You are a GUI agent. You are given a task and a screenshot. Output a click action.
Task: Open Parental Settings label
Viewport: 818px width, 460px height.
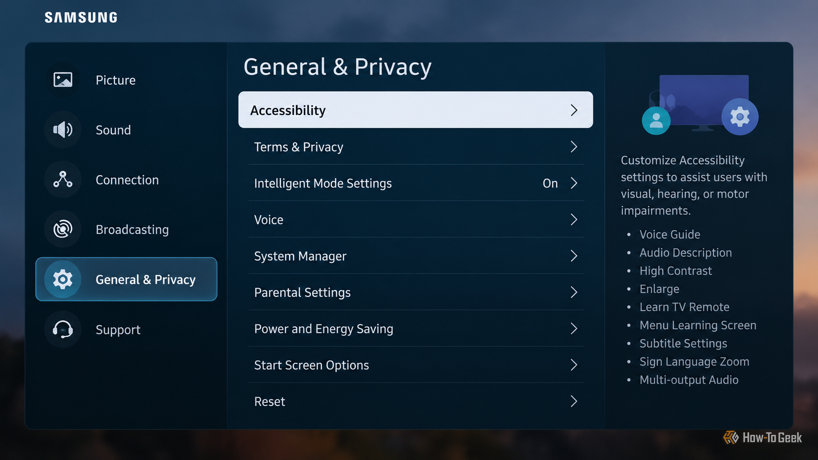click(302, 292)
